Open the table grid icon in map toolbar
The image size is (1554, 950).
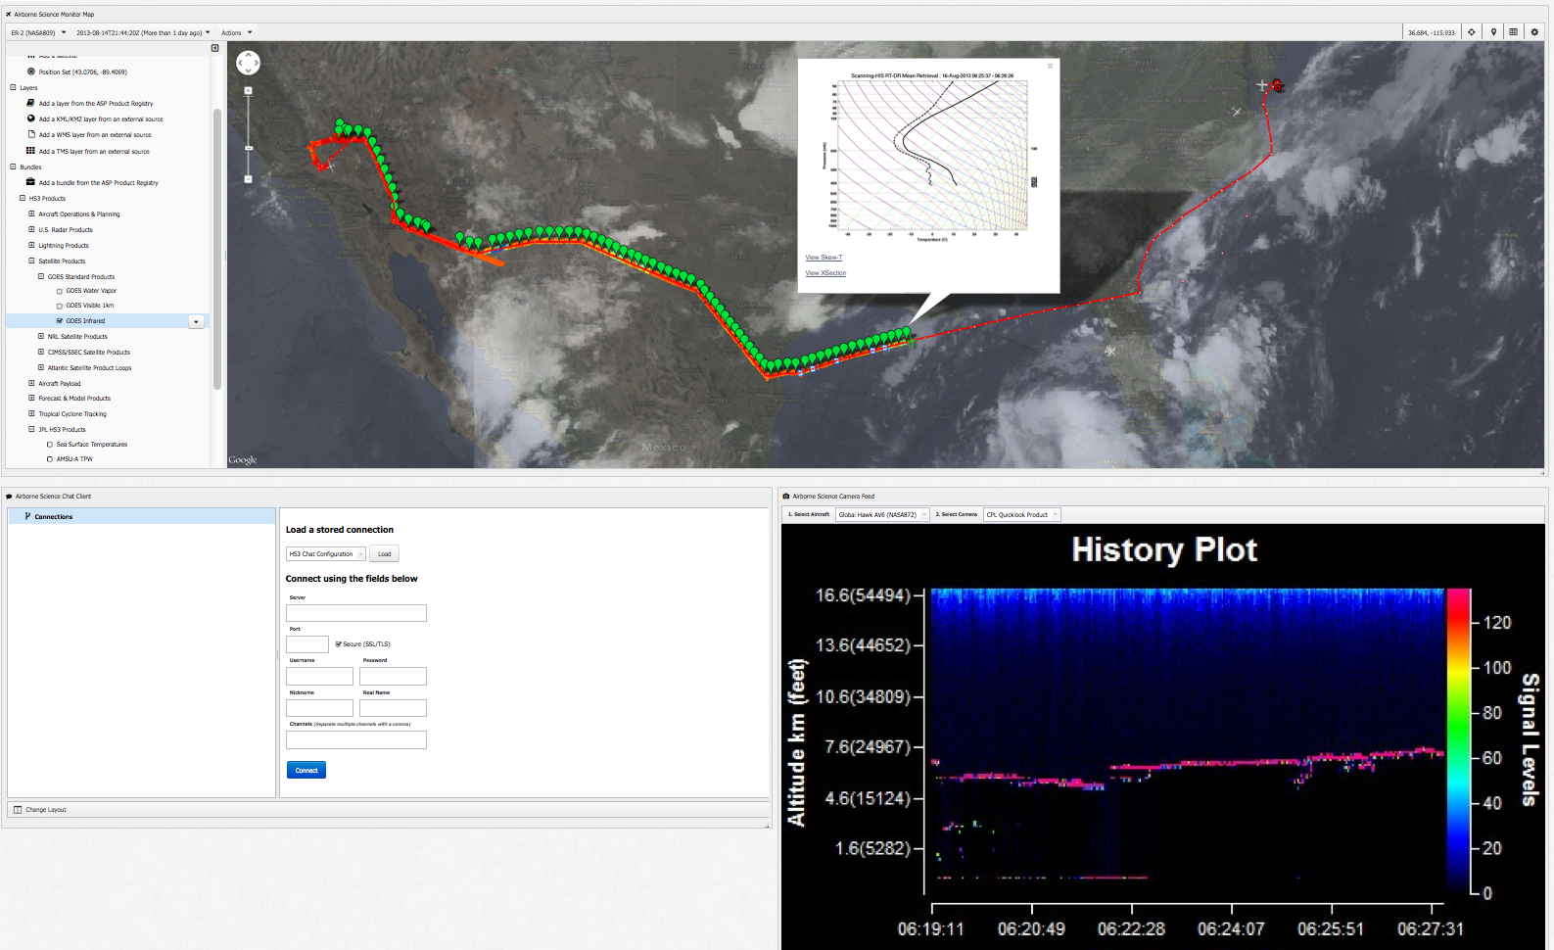click(1514, 32)
